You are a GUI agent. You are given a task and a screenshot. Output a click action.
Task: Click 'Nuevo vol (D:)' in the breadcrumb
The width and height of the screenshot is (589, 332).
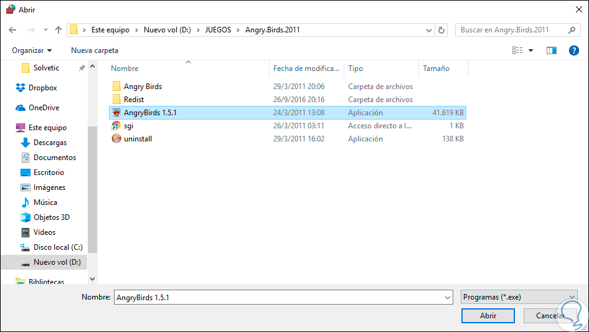pyautogui.click(x=167, y=30)
